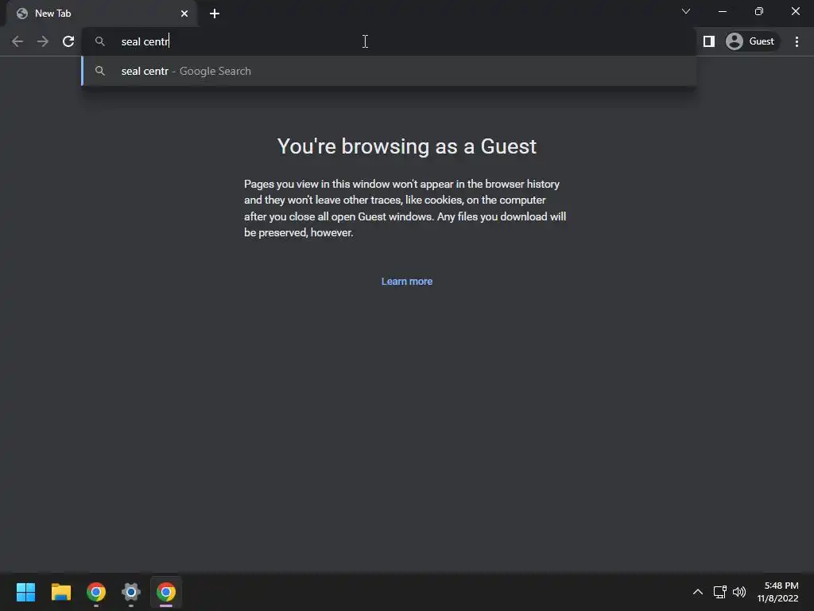The height and width of the screenshot is (611, 814).
Task: Restore down the Chrome window
Action: (x=759, y=11)
